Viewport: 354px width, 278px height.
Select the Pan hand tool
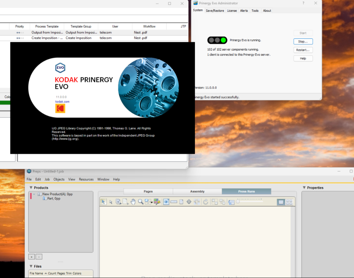pos(133,202)
